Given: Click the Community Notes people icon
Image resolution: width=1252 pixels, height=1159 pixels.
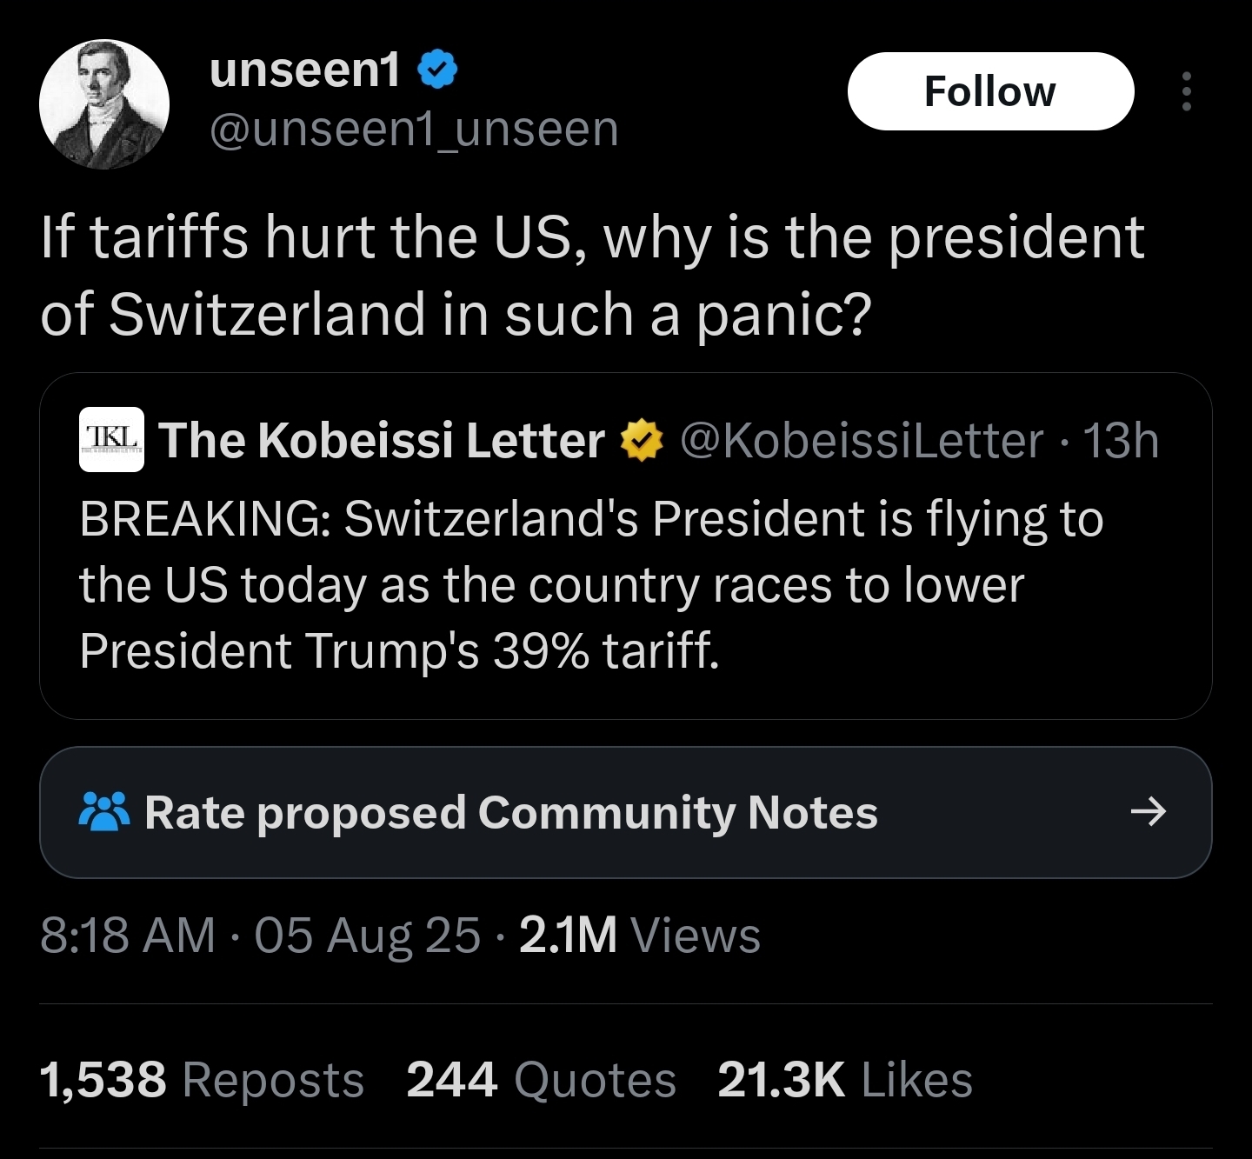Looking at the screenshot, I should coord(104,812).
